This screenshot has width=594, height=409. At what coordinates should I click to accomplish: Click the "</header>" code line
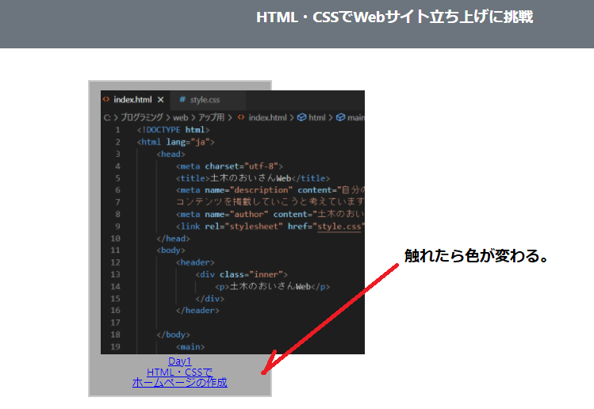click(x=197, y=311)
